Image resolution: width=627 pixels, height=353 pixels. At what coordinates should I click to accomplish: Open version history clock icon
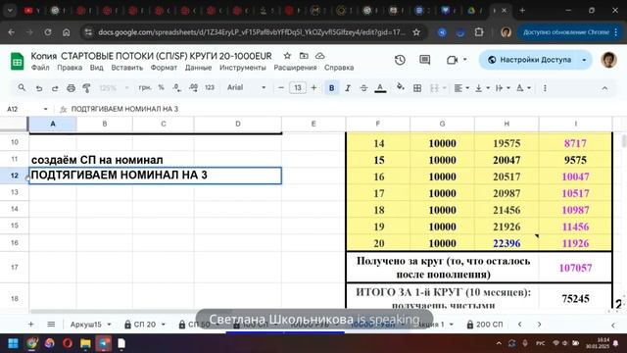[400, 60]
